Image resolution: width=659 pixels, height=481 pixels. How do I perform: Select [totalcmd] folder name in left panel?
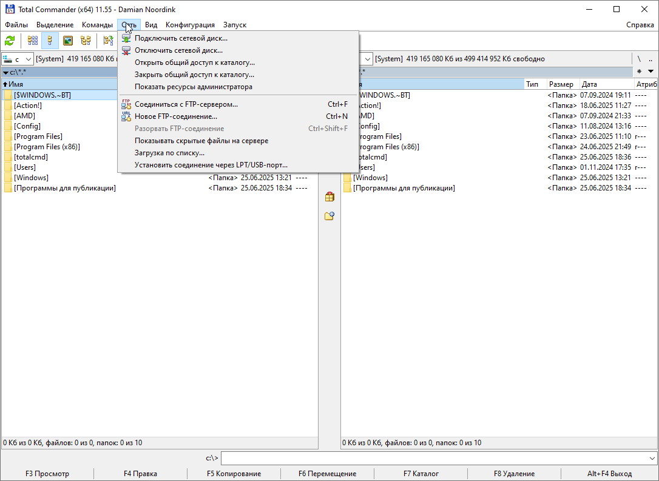pos(31,157)
